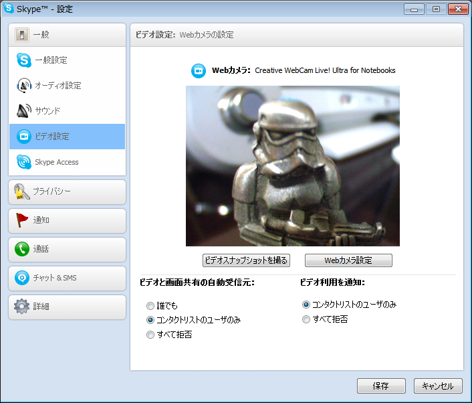The width and height of the screenshot is (472, 403).
Task: Expand the 通知 section
Action: [67, 221]
